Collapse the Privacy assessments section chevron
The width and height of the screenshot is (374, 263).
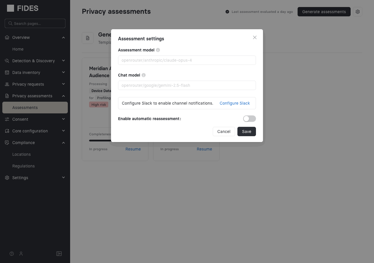coord(63,96)
